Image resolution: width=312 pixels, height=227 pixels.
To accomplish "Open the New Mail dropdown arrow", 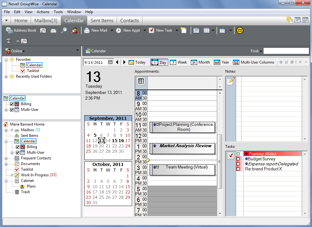I will (x=112, y=30).
